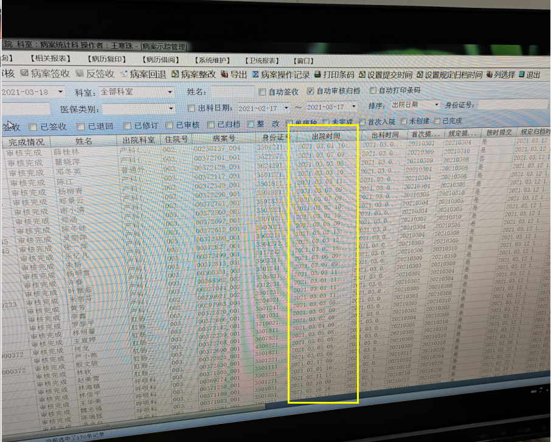Viewport: 551px width, 442px height.
Task: Click the 姓名 search input field
Action: (232, 91)
